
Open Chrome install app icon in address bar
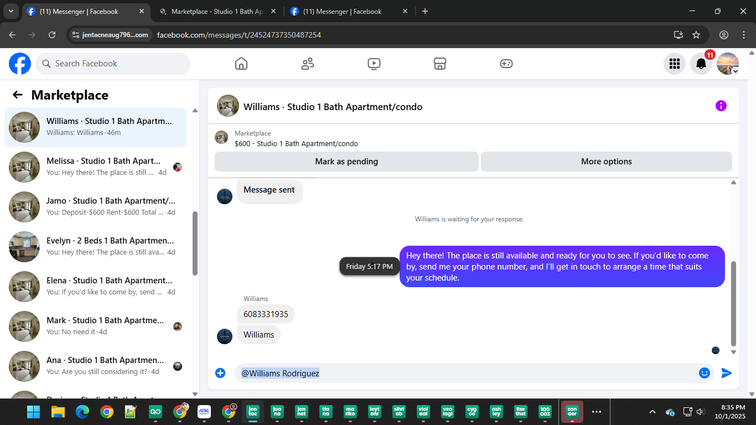tap(679, 35)
